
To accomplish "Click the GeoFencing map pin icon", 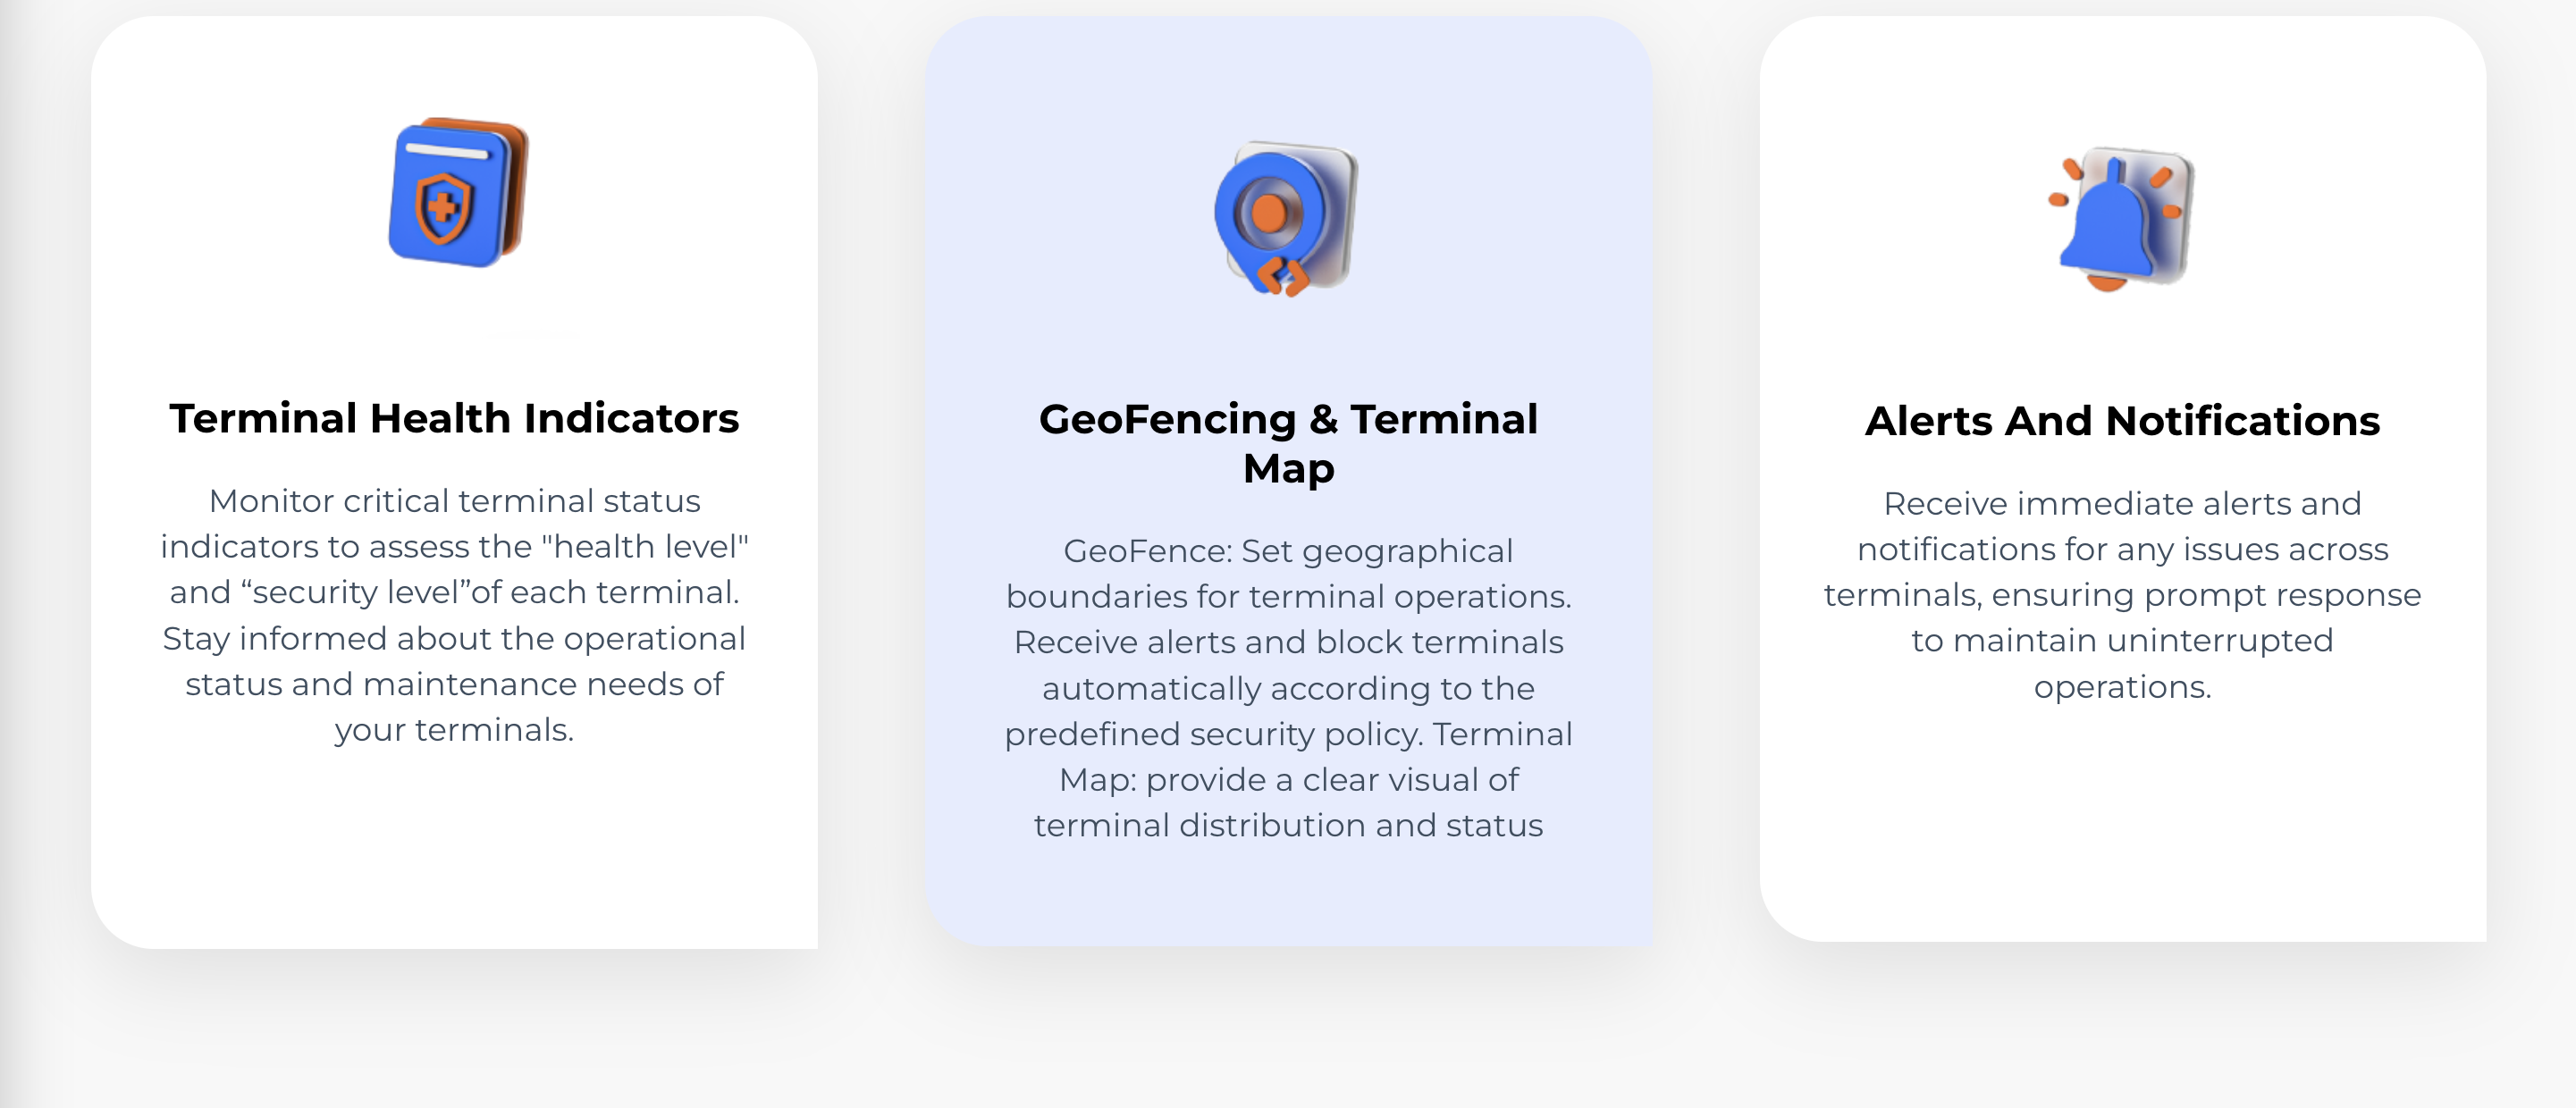I will tap(1286, 219).
